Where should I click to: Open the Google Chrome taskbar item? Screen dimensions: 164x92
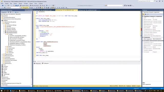coord(32,91)
